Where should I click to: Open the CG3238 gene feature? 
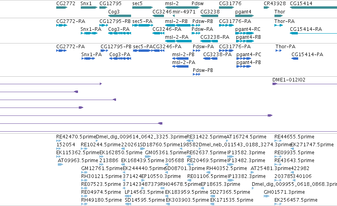click(209, 16)
